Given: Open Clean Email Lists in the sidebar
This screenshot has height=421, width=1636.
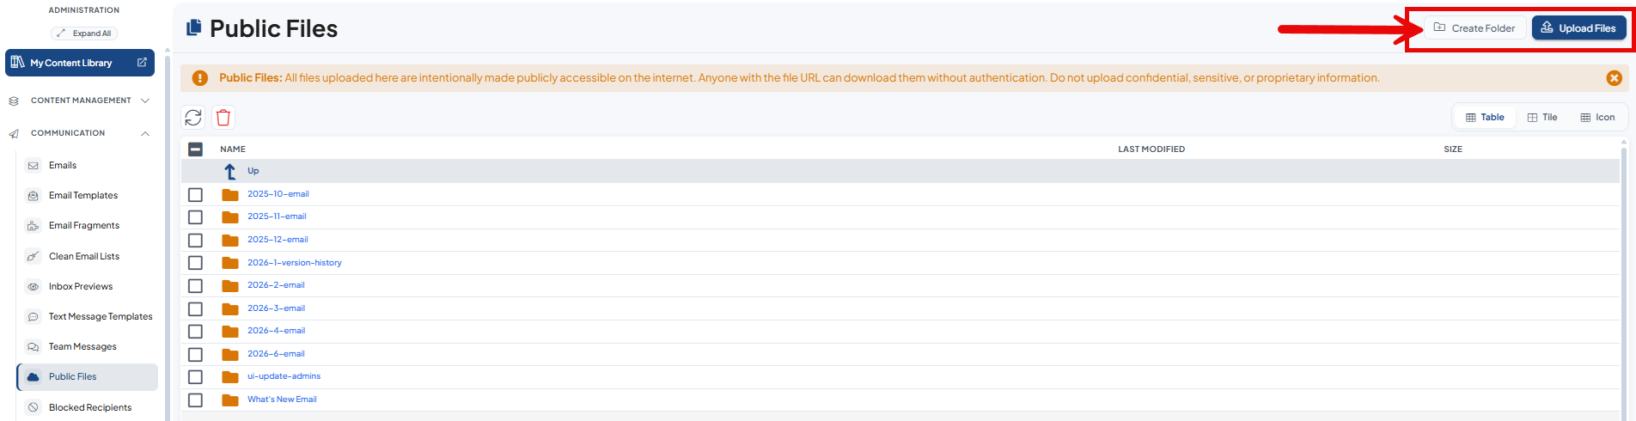Looking at the screenshot, I should [84, 257].
